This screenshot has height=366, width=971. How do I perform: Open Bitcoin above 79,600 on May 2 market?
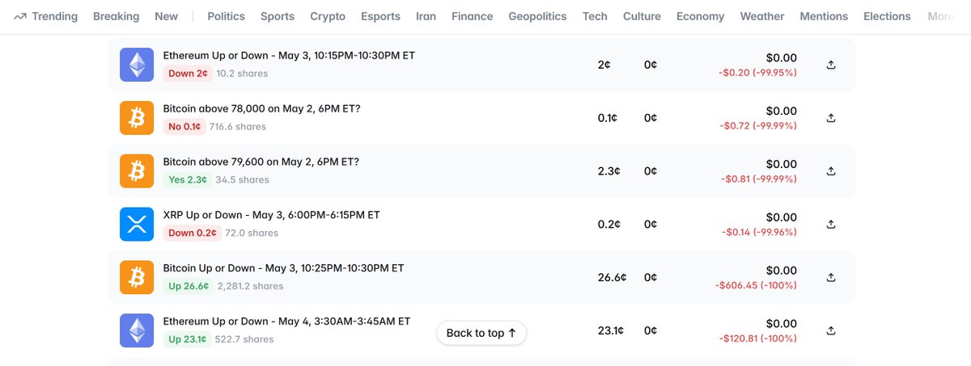(x=261, y=162)
